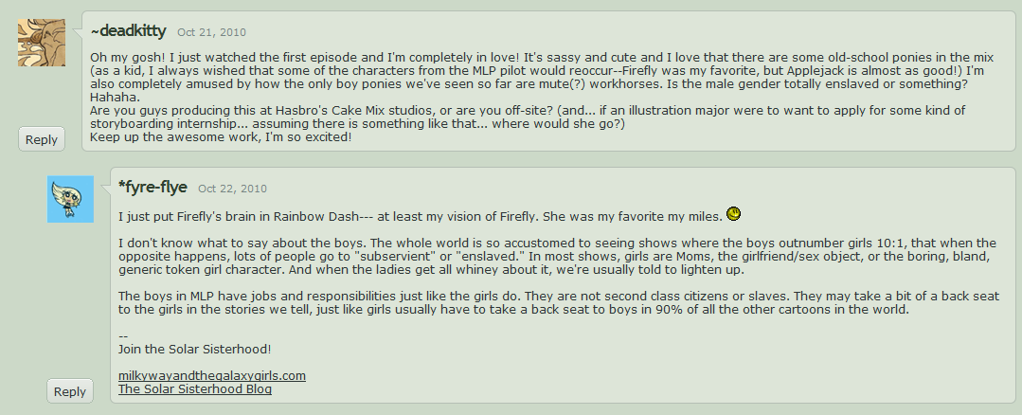Reply to fyre-flye's comment
1022x415 pixels.
click(x=70, y=390)
